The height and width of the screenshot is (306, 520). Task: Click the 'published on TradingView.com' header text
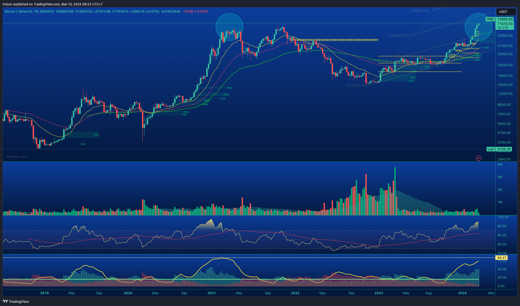37,4
